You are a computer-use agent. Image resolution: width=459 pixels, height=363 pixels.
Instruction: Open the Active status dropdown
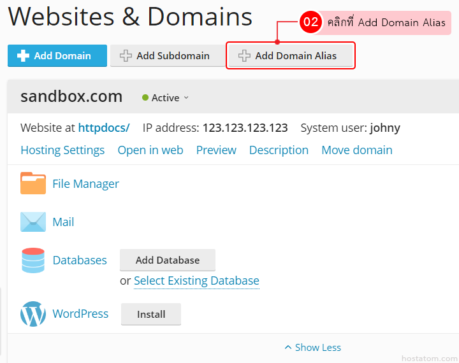tap(186, 98)
